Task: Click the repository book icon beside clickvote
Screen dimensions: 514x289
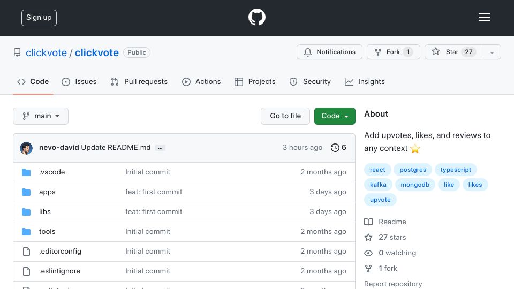Action: 17,52
